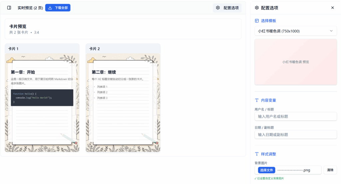This screenshot has width=341, height=184.
Task: Clear the background image with 清除
Action: point(330,170)
